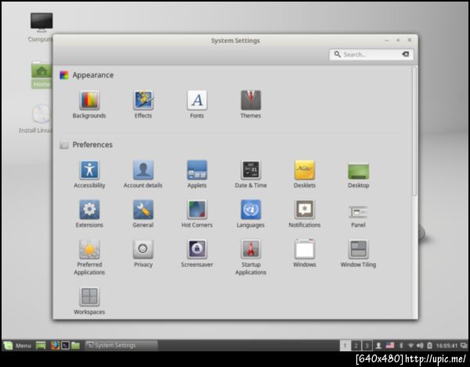Launch Firefox from the panel
This screenshot has width=470, height=367.
55,345
